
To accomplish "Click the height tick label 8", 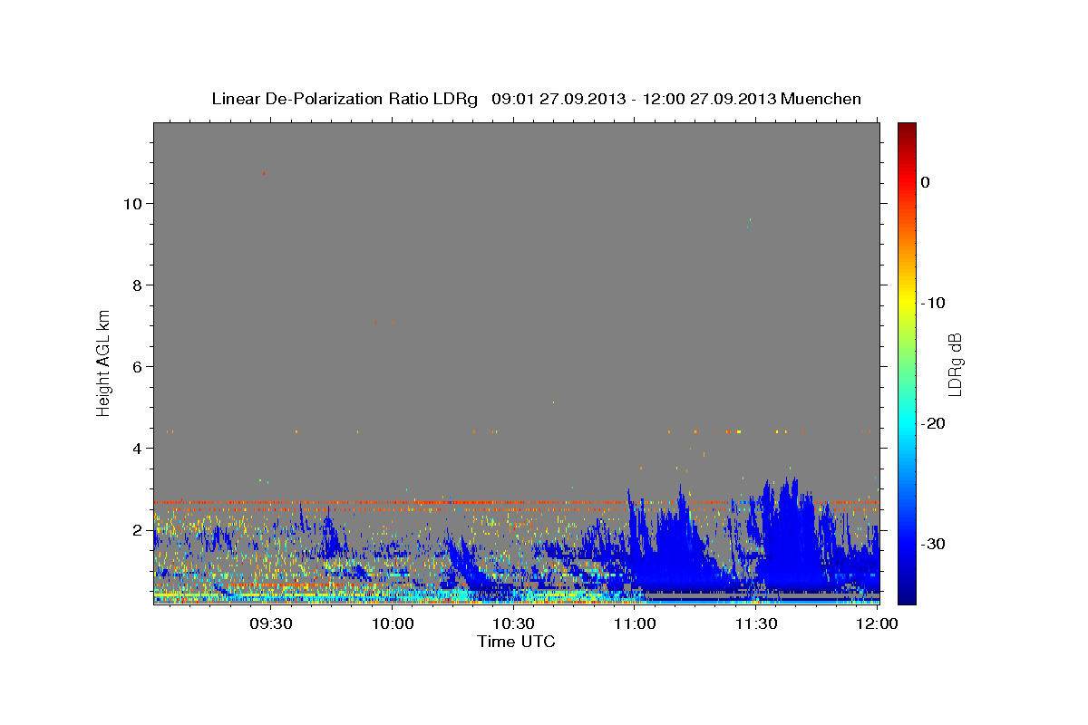I will coord(138,285).
